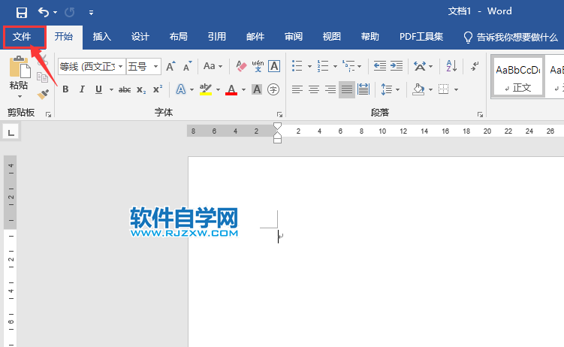Switch to the 审阅 tab
Screen dimensions: 564x347
click(x=294, y=37)
